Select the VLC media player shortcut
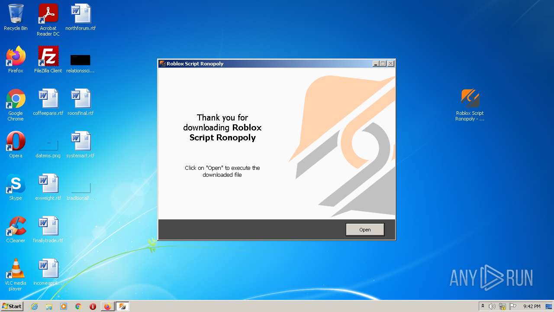Image resolution: width=554 pixels, height=312 pixels. pyautogui.click(x=16, y=275)
